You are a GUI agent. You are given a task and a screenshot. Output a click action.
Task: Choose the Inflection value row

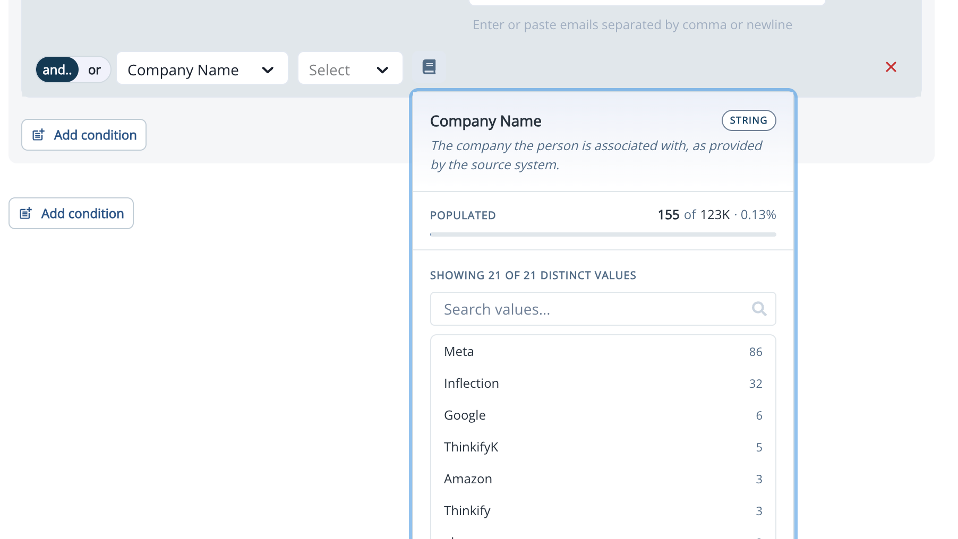[x=603, y=384]
